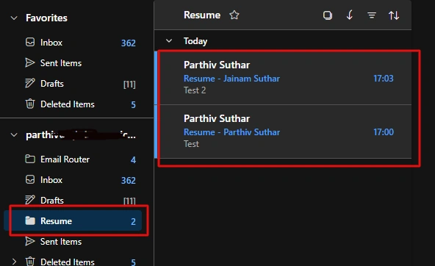Click the select-all messages icon in header

(x=328, y=15)
